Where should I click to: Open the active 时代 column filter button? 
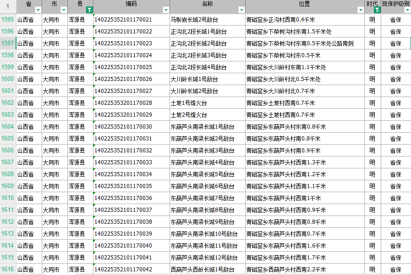pyautogui.click(x=377, y=10)
